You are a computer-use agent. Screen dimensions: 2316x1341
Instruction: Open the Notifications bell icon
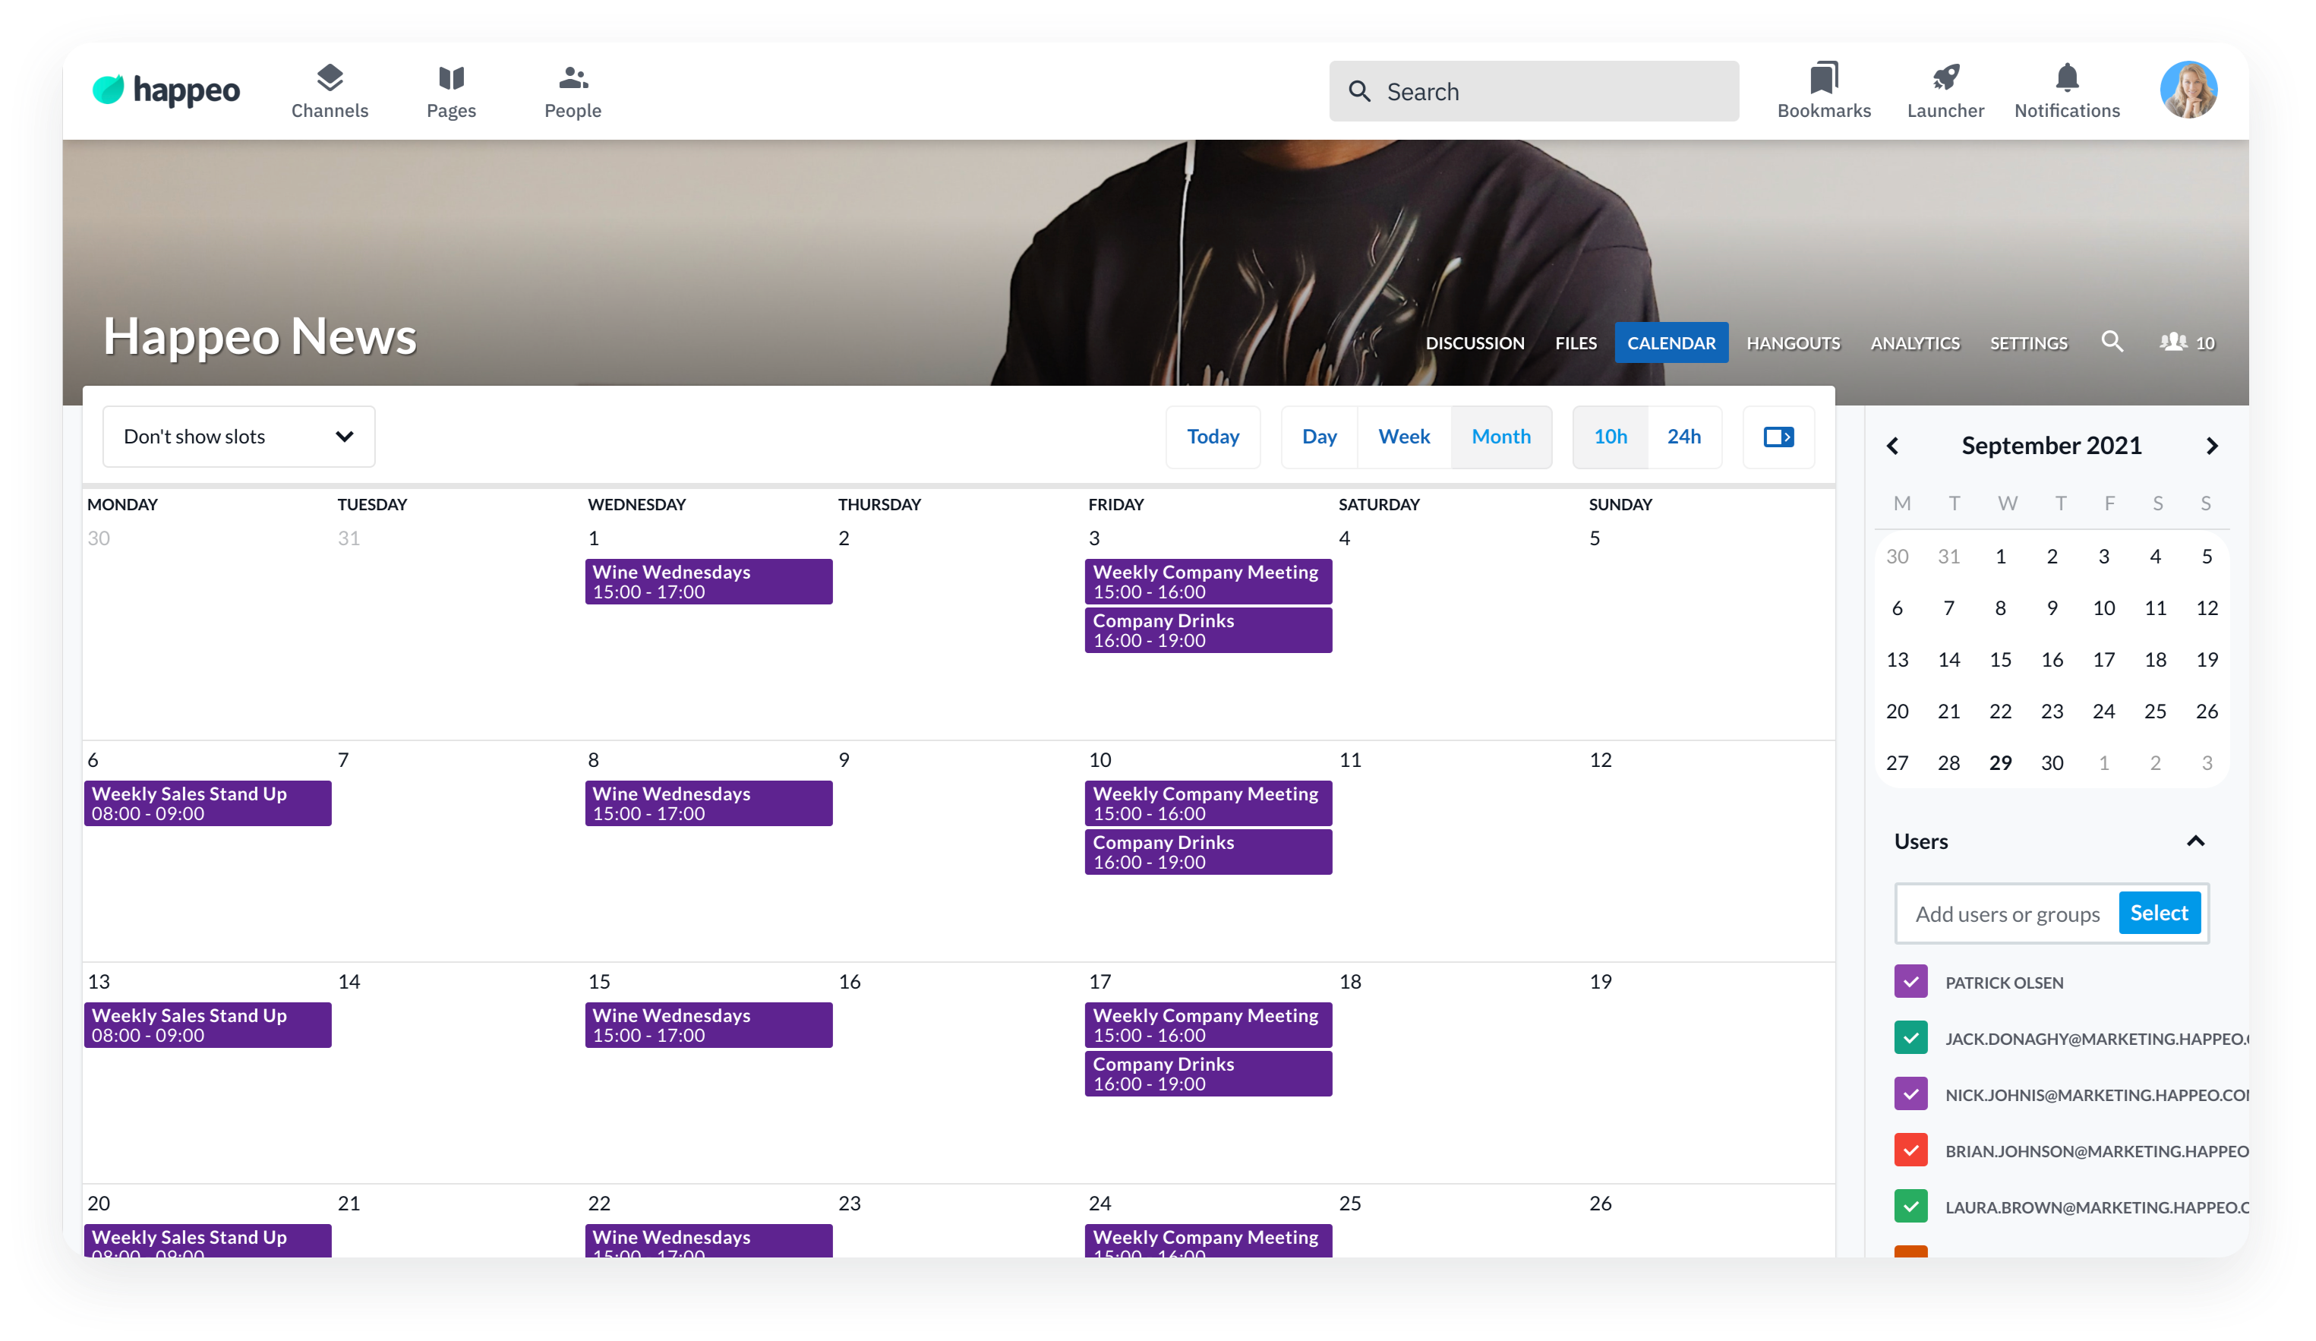click(2067, 79)
